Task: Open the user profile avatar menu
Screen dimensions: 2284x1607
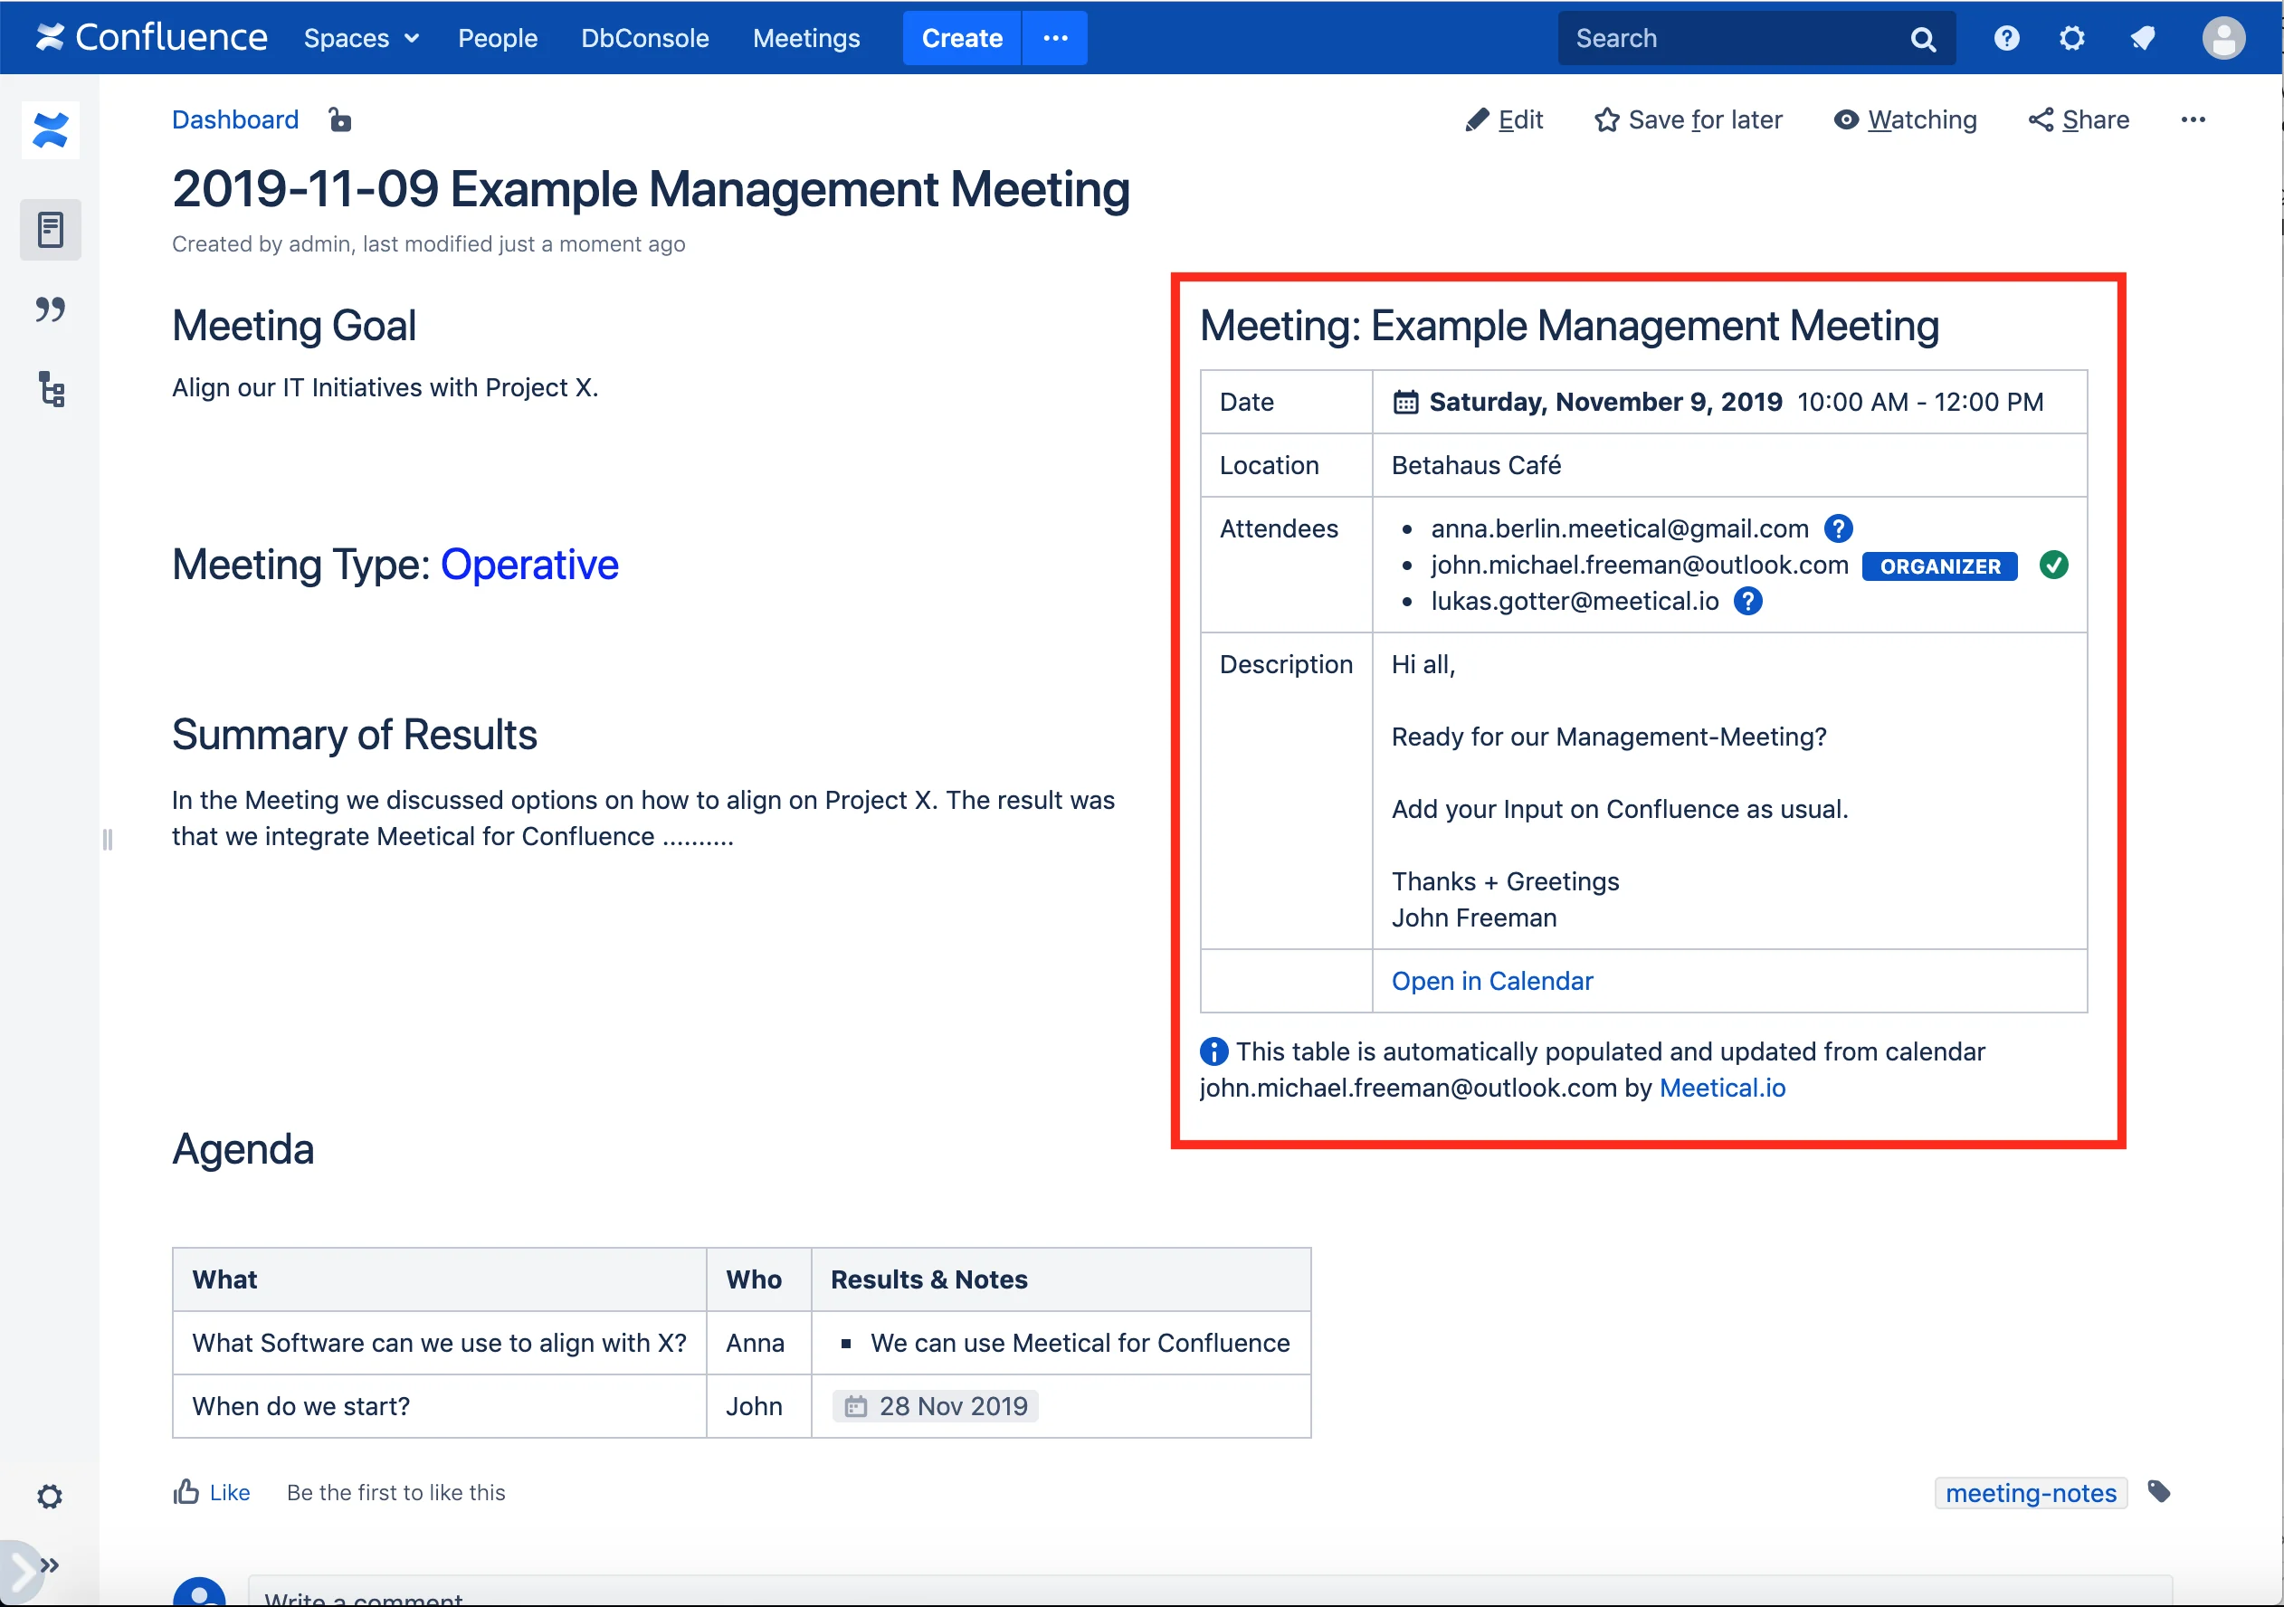Action: click(2223, 38)
